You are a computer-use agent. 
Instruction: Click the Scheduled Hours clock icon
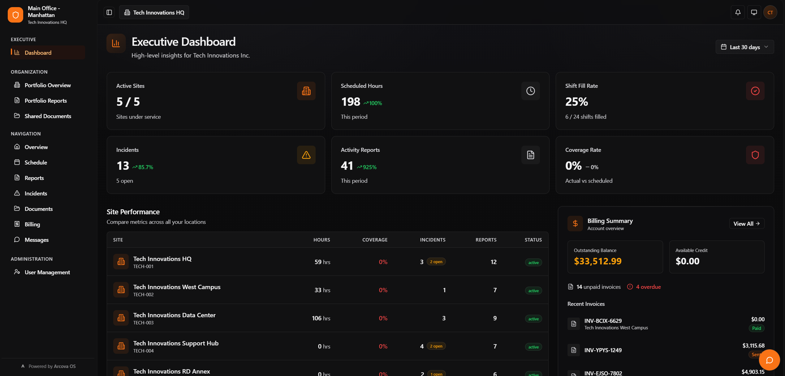coord(531,91)
